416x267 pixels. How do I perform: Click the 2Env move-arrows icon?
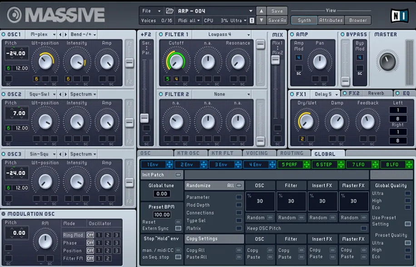pos(203,165)
